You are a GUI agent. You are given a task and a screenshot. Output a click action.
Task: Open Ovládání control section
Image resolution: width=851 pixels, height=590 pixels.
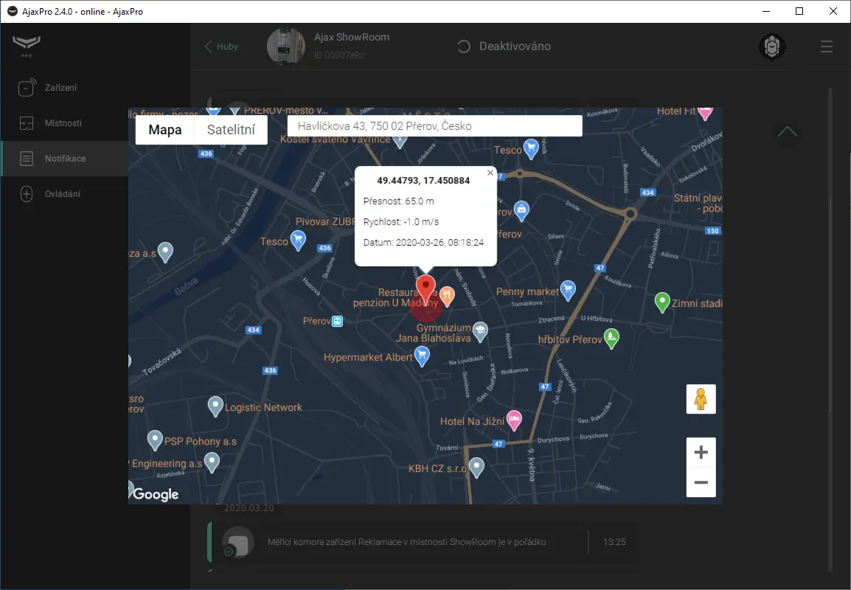tap(62, 194)
